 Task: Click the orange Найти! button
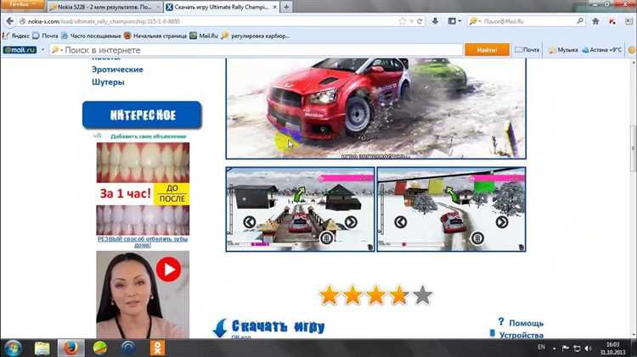click(x=487, y=50)
